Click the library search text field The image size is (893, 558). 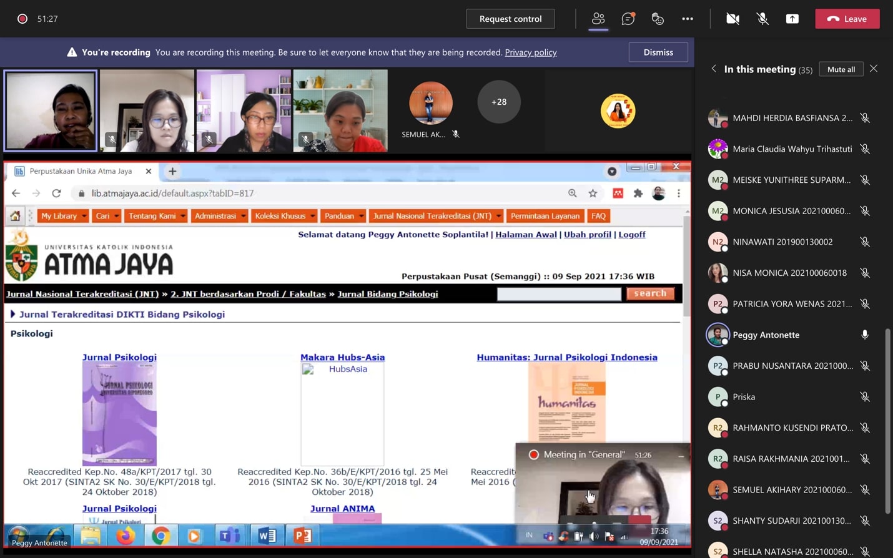[x=559, y=293]
